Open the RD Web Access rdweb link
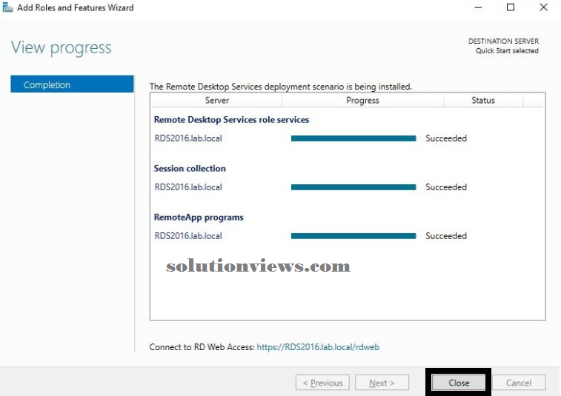The image size is (561, 396). 318,347
